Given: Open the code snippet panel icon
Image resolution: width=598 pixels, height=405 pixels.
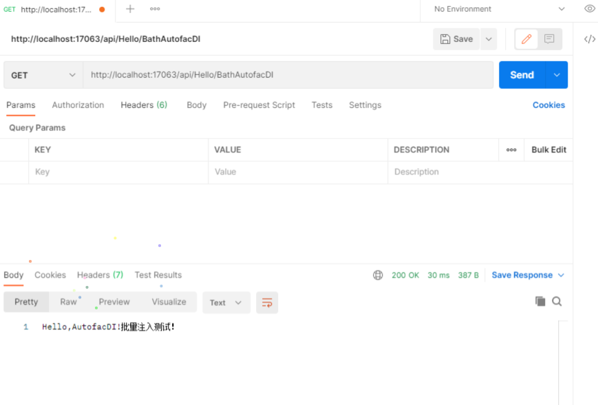Looking at the screenshot, I should click(x=589, y=39).
